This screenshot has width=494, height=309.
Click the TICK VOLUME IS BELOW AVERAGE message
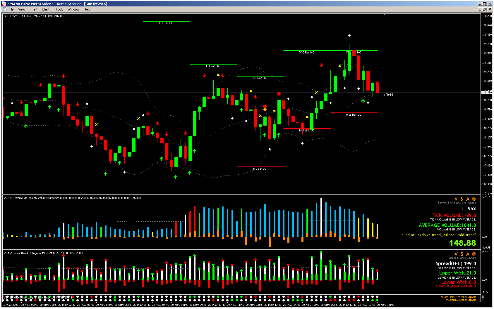(453, 220)
